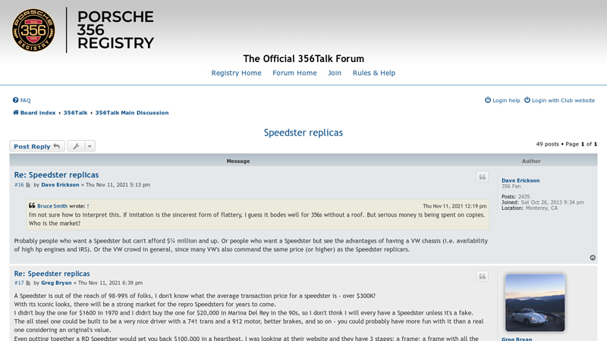The height and width of the screenshot is (341, 607).
Task: Click 'Joined: Sat Oct 26, 2013' text
Action: tap(543, 202)
